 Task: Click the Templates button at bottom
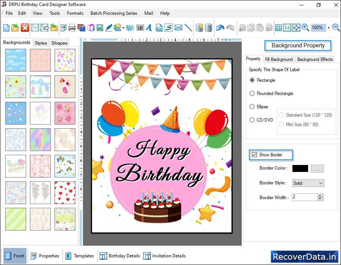click(x=80, y=256)
